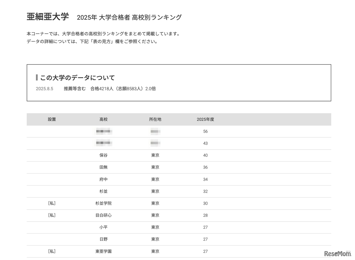Open the 杉並学院 private school row

tap(104, 203)
